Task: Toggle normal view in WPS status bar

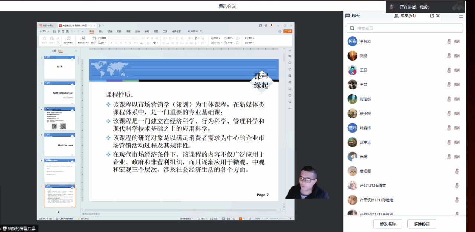Action: pyautogui.click(x=223, y=219)
